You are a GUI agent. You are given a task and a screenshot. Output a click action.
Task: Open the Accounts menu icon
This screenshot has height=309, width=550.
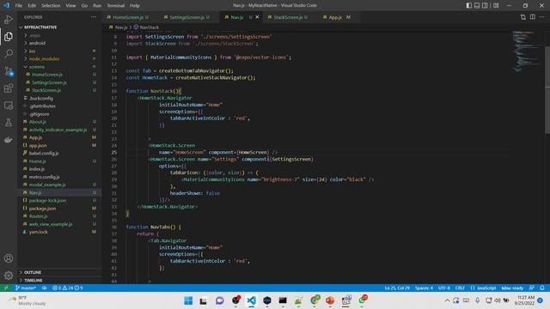pos(9,258)
